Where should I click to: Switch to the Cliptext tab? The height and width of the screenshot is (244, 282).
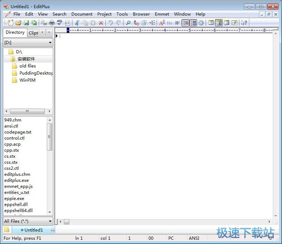pos(33,33)
